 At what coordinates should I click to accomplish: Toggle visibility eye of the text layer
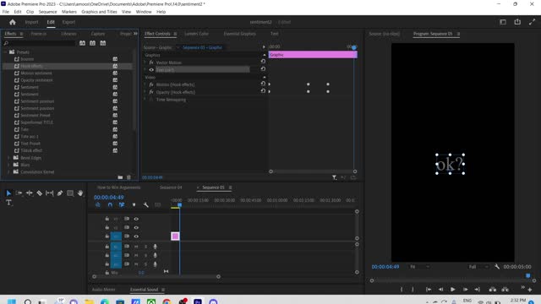[151, 69]
